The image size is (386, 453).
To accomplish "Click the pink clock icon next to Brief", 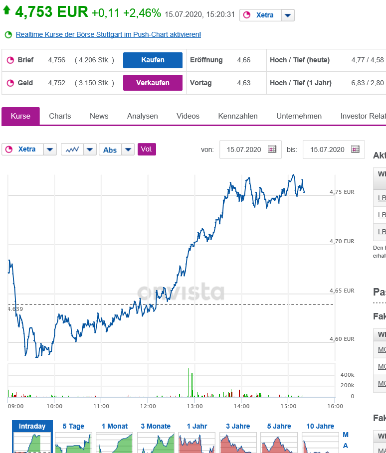I will tap(9, 60).
